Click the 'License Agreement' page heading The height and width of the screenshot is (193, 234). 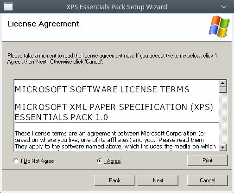(44, 24)
